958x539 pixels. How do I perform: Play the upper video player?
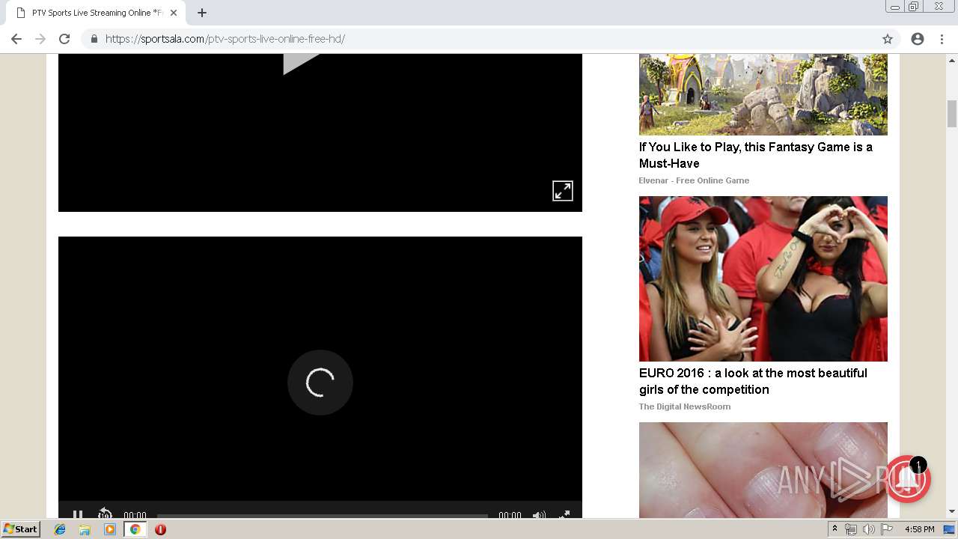301,63
